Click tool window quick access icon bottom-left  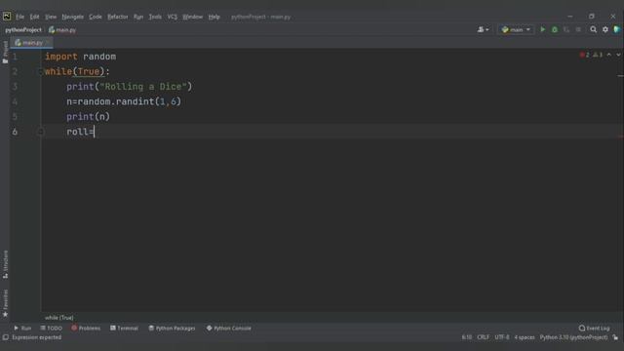(5, 337)
